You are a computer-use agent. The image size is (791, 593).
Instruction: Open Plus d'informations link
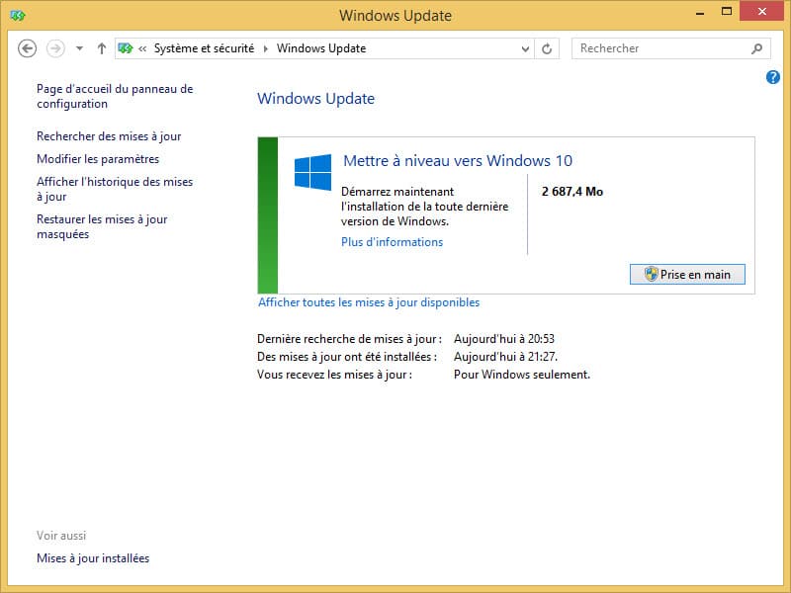coord(392,242)
